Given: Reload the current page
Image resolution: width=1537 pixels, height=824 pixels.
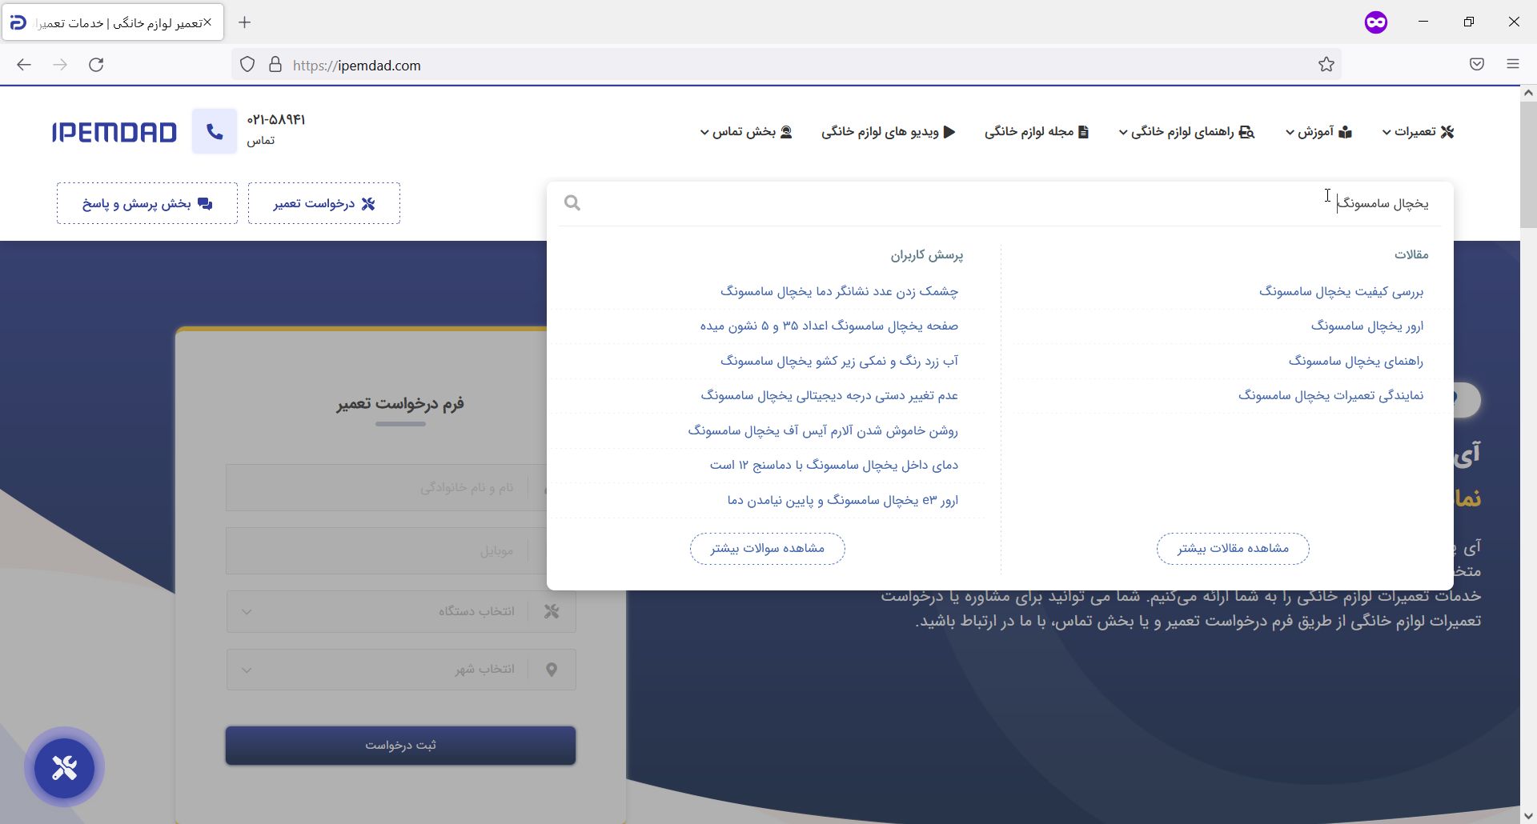Looking at the screenshot, I should 96,65.
